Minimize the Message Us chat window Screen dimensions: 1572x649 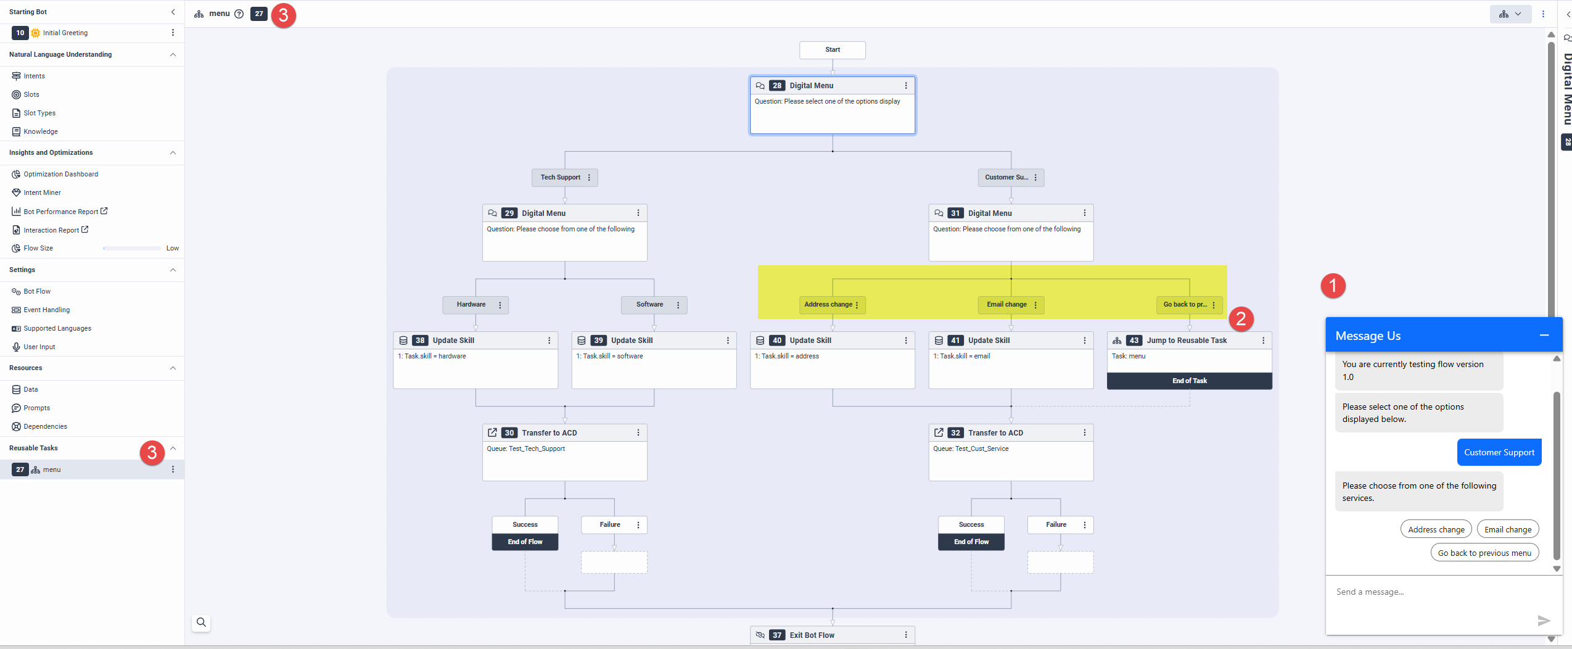1544,336
